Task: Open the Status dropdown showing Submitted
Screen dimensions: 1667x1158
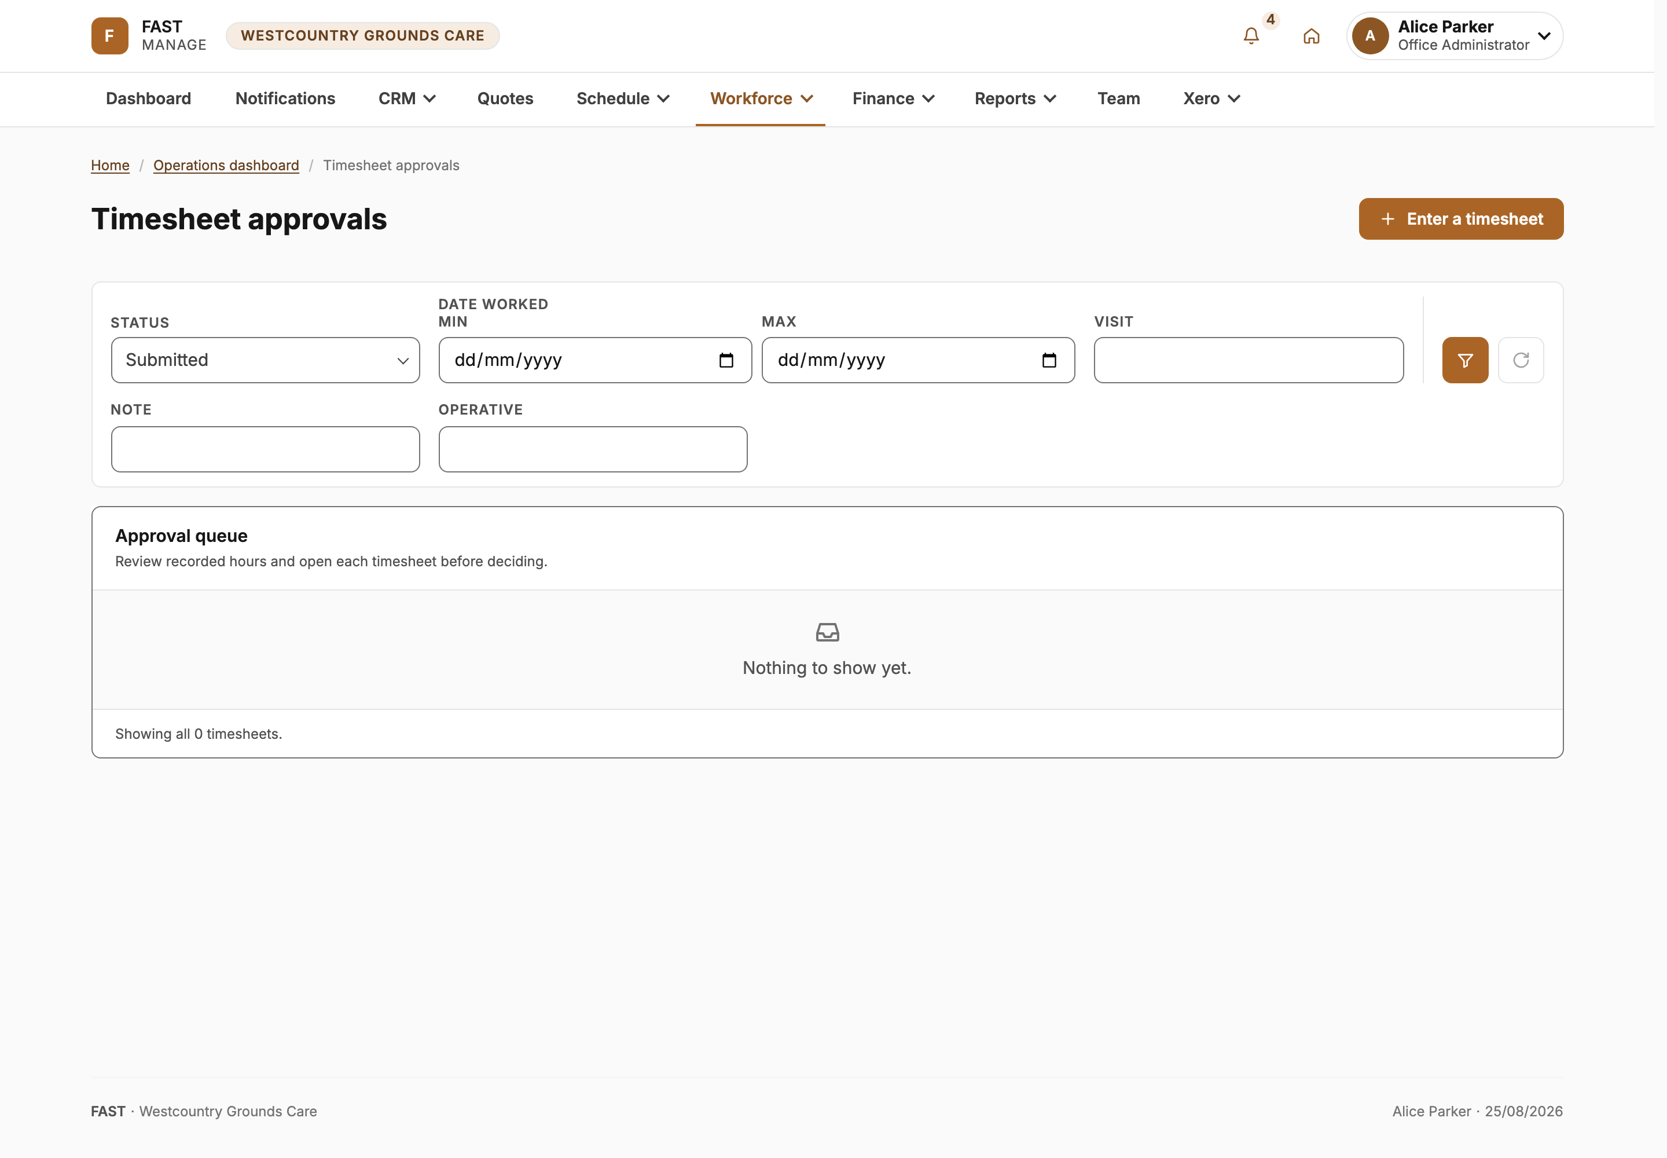Action: coord(266,360)
